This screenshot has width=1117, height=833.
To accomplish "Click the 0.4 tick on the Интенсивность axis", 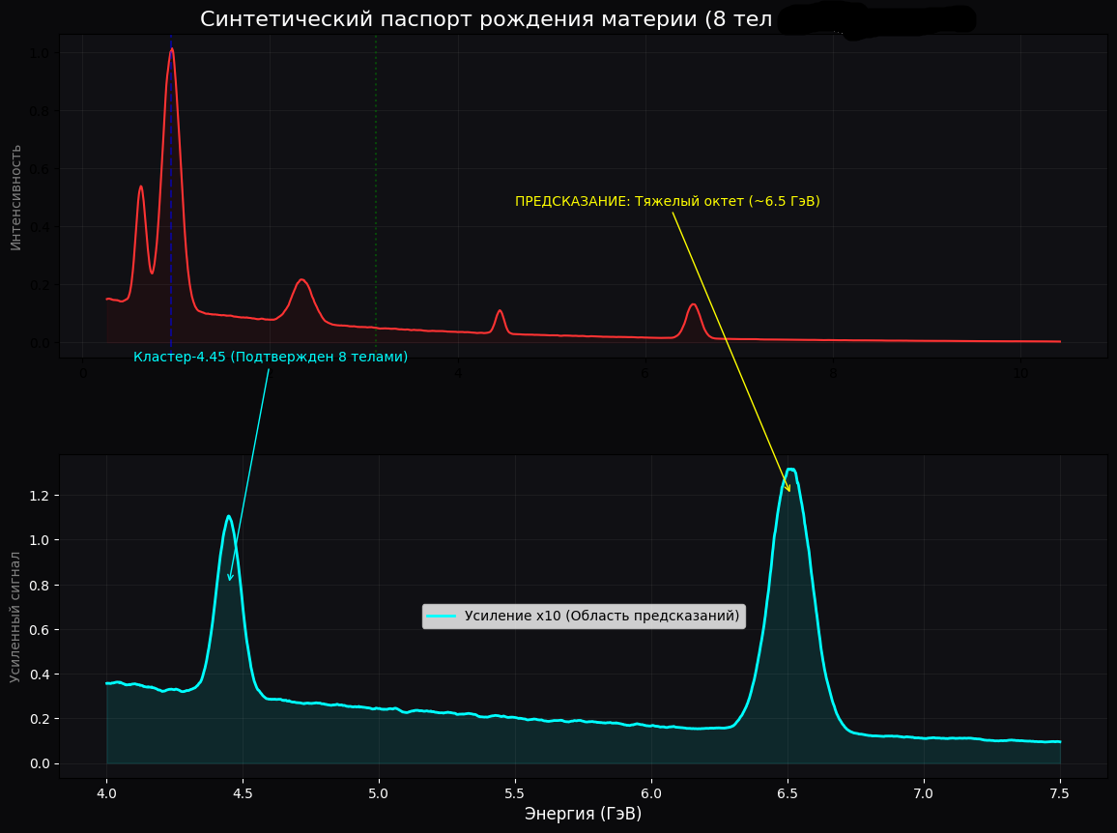I will [x=40, y=227].
